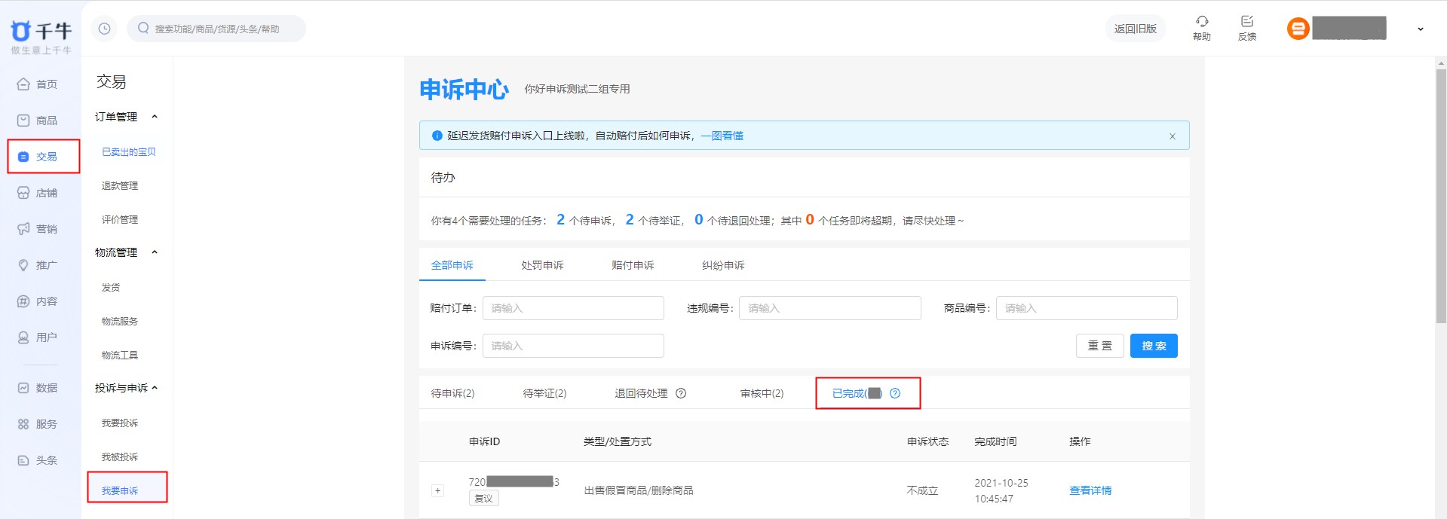The height and width of the screenshot is (519, 1447).
Task: Select the 待举证(2) status tab
Action: [x=544, y=393]
